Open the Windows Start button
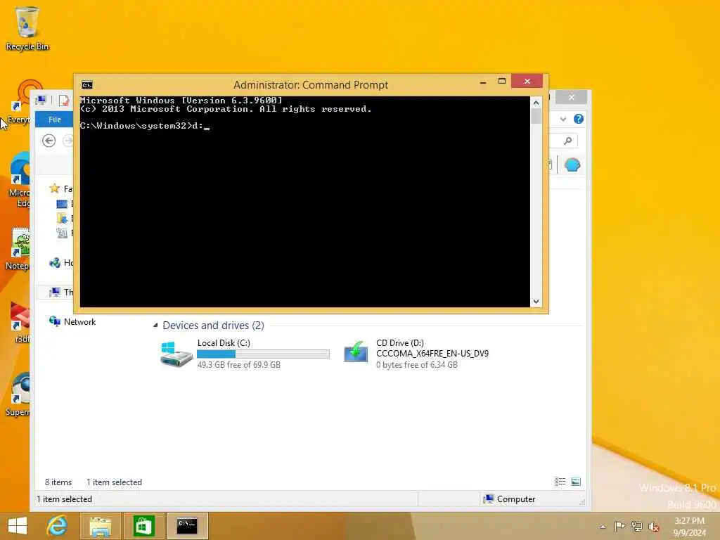Viewport: 720px width, 540px height. pos(18,526)
